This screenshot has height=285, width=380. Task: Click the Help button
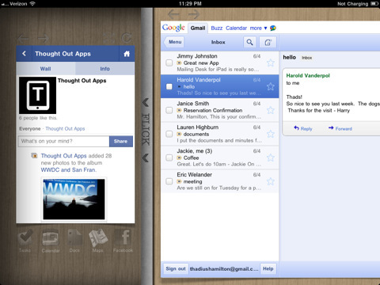268,269
